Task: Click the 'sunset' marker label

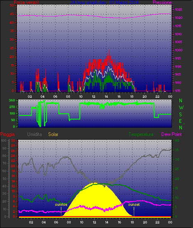Action: click(x=134, y=205)
